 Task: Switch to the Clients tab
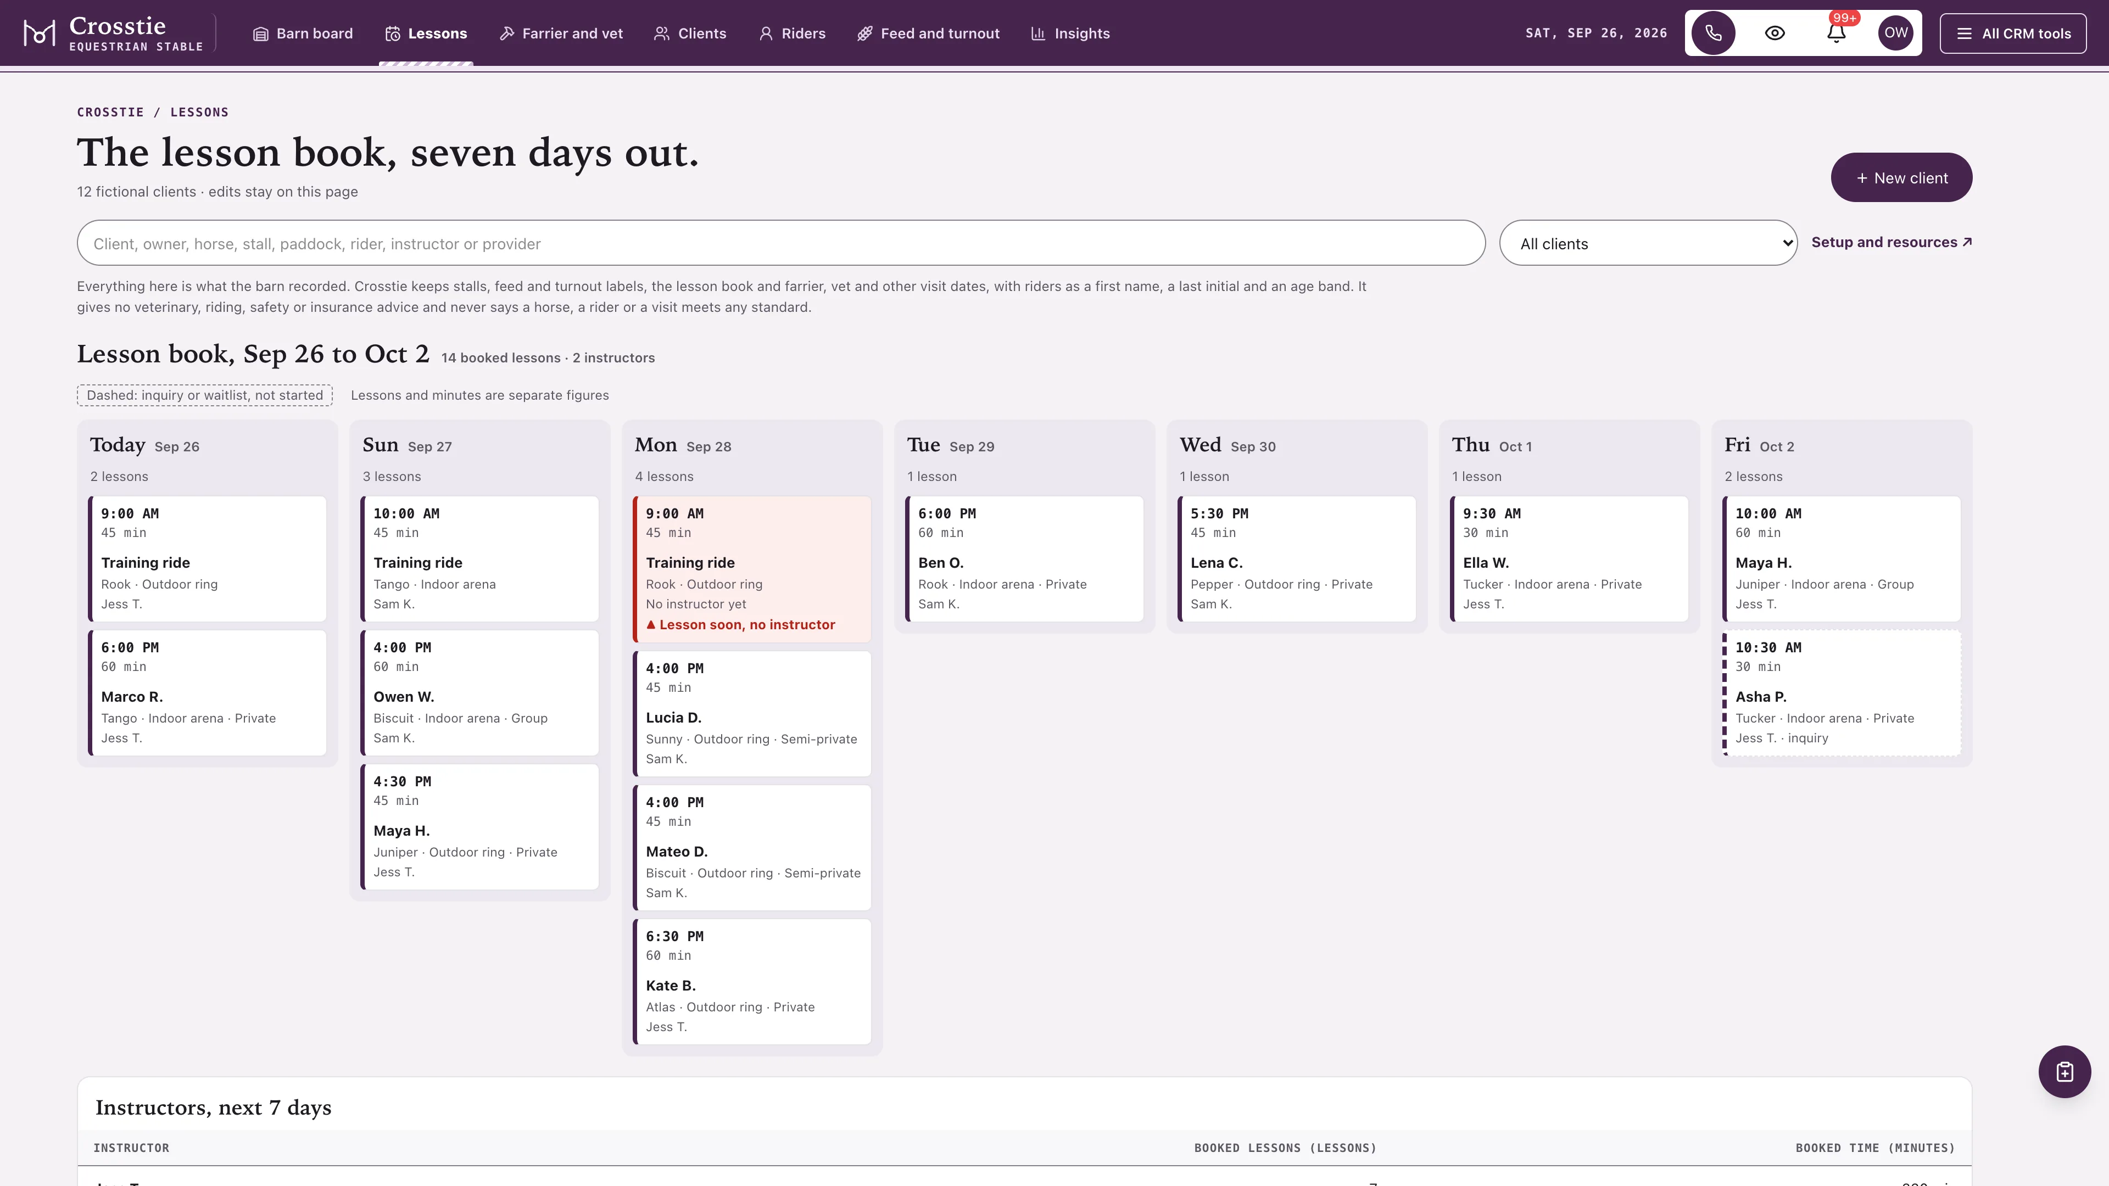(x=690, y=33)
